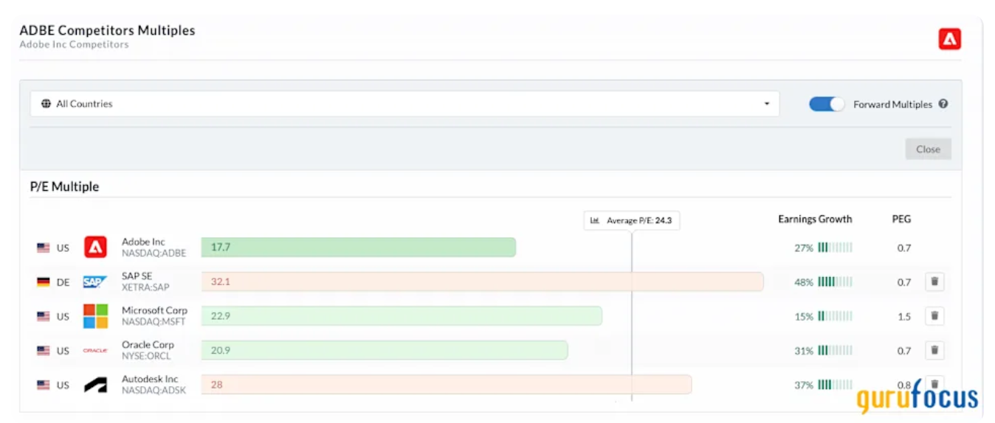Click the SAP SE company logo

[x=95, y=282]
